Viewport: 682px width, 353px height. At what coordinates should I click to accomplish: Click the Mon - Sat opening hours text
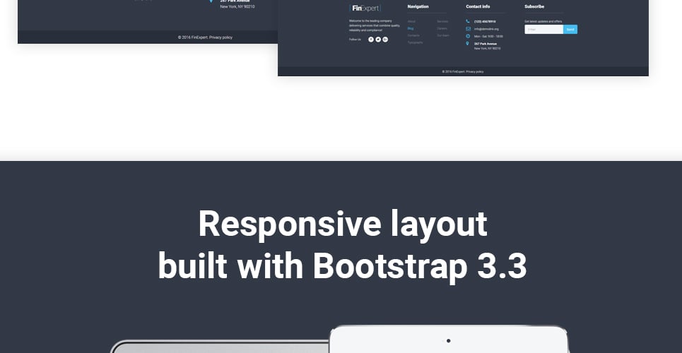click(x=488, y=37)
